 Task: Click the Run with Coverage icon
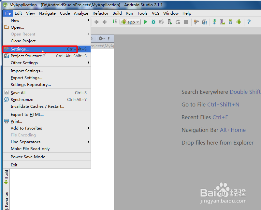tap(162, 22)
